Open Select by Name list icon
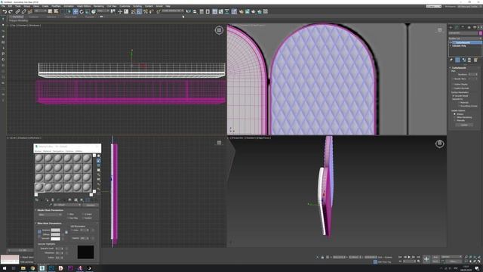Viewport: 483px width, 272px height. pos(56,11)
